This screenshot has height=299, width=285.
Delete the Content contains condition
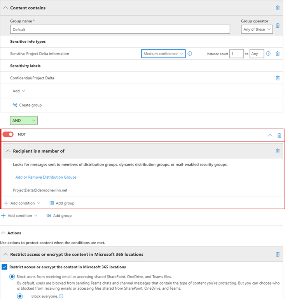(x=277, y=8)
